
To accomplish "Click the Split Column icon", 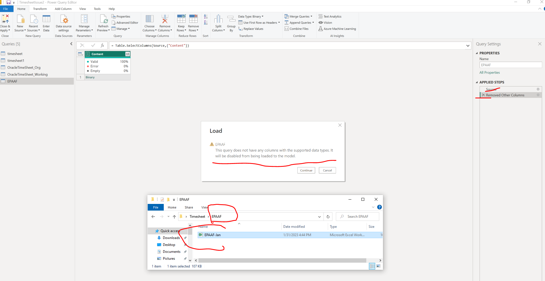I will [x=218, y=19].
